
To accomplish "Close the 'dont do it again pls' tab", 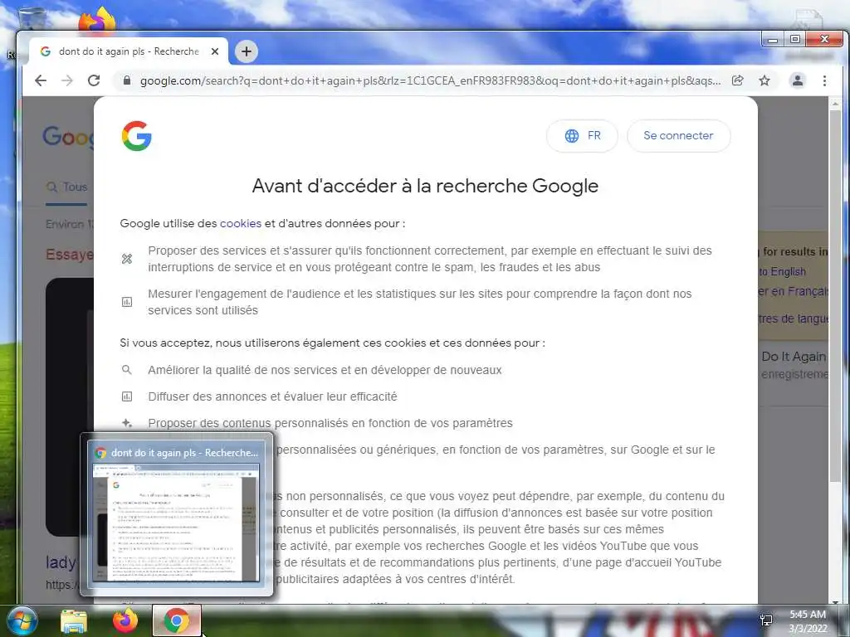I will (215, 51).
